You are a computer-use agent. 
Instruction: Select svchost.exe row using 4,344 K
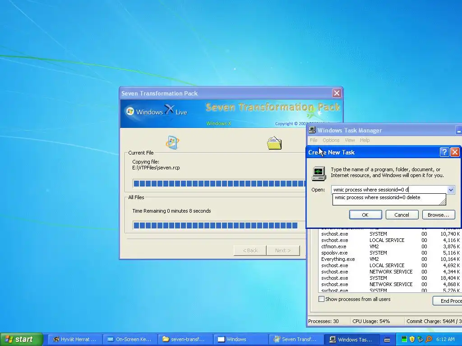point(390,272)
